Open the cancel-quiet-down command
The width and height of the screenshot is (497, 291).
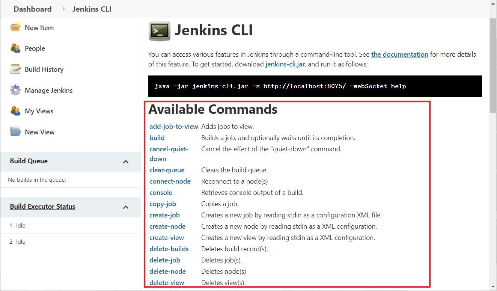(169, 154)
